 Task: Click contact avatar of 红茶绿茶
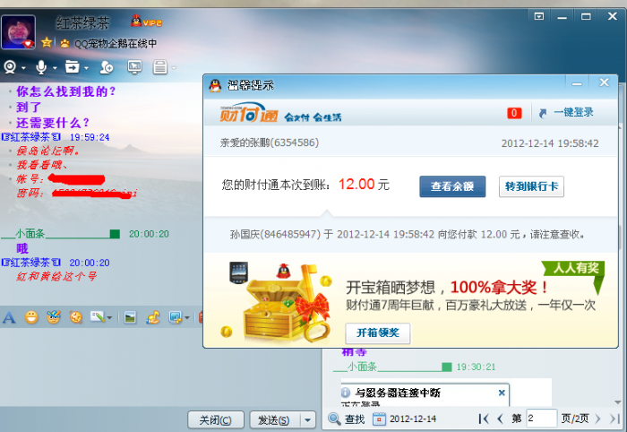pos(19,32)
